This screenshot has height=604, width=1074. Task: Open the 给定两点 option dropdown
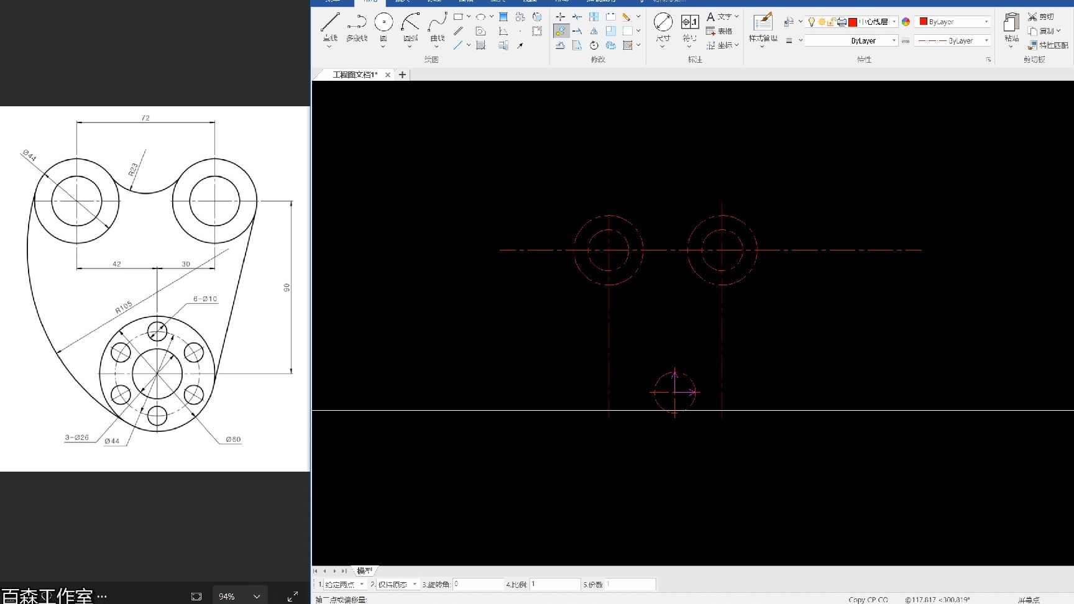[345, 584]
